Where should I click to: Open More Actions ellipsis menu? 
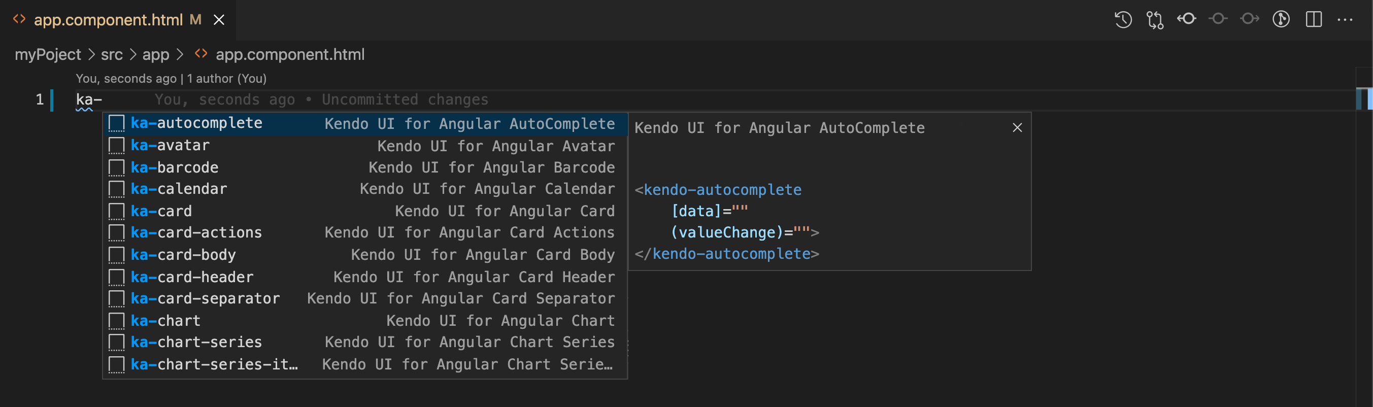[1345, 20]
